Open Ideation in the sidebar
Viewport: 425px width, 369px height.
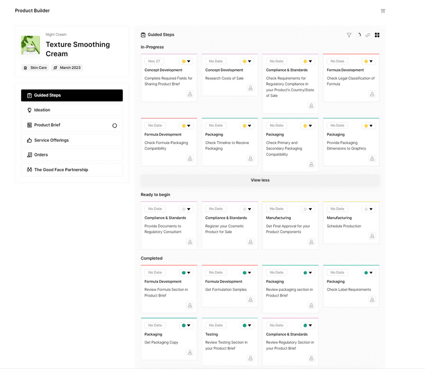[72, 110]
